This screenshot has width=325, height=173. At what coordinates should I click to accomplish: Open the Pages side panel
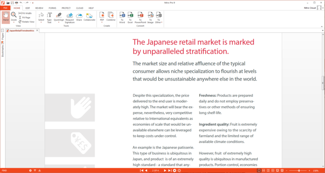coord(2,34)
